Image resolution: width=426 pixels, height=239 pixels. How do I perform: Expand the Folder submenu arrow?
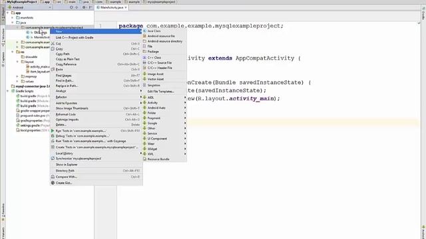(x=185, y=113)
